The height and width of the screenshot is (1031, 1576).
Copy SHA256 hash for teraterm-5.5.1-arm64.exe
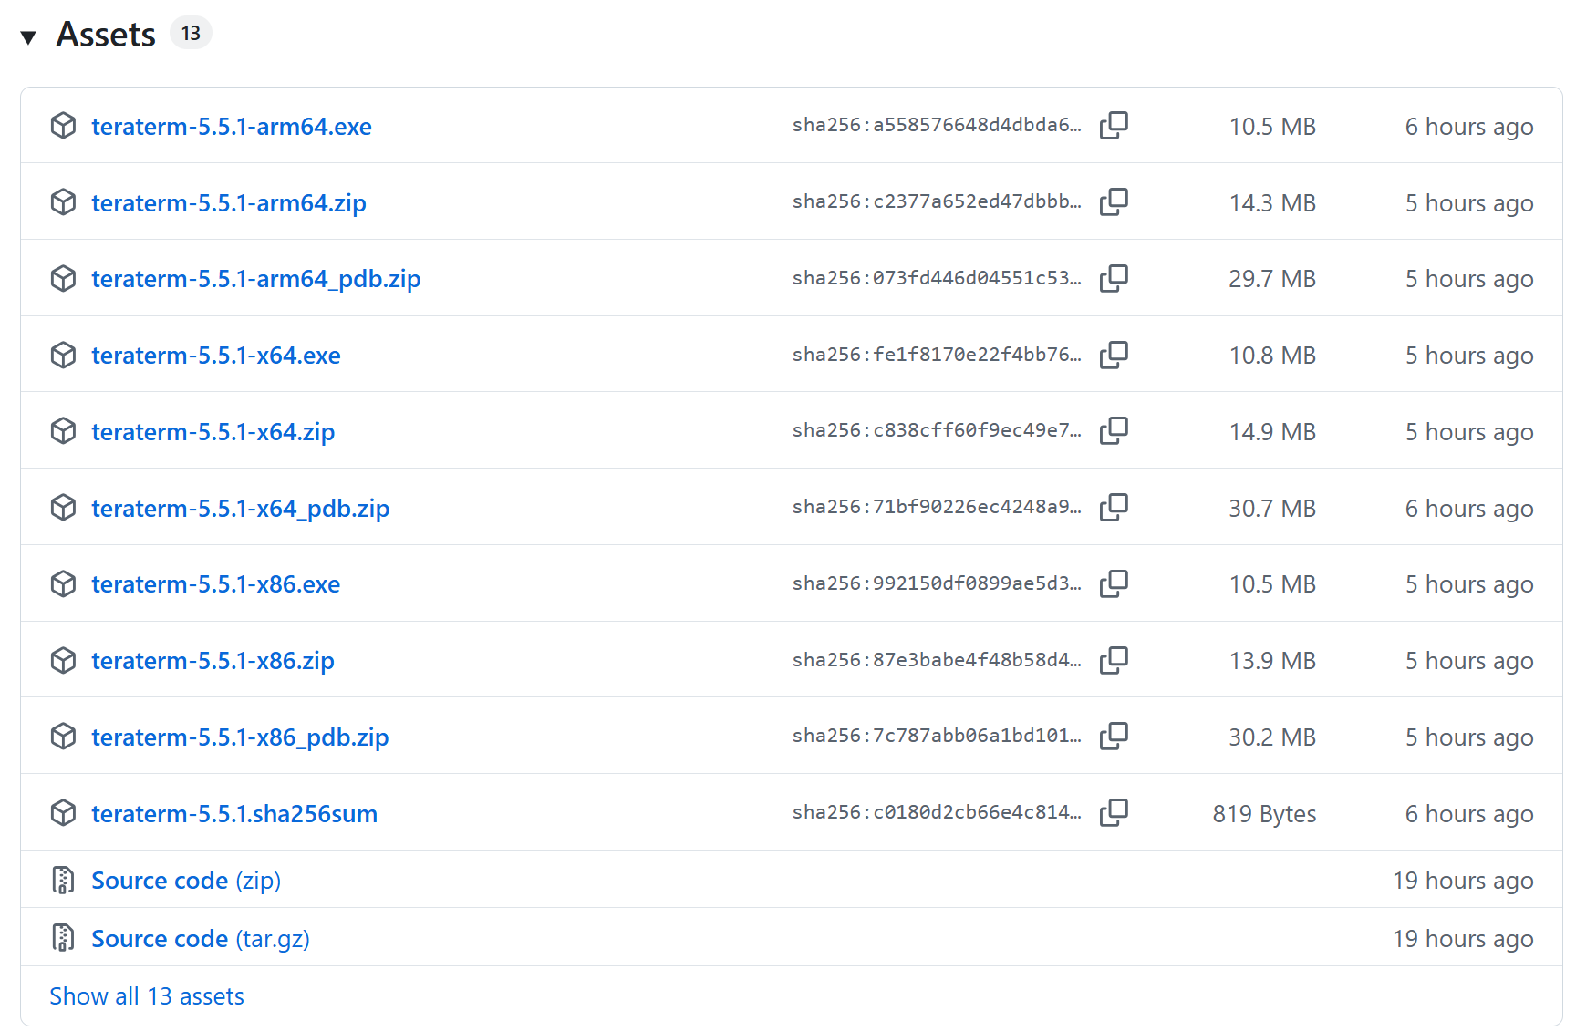1114,125
